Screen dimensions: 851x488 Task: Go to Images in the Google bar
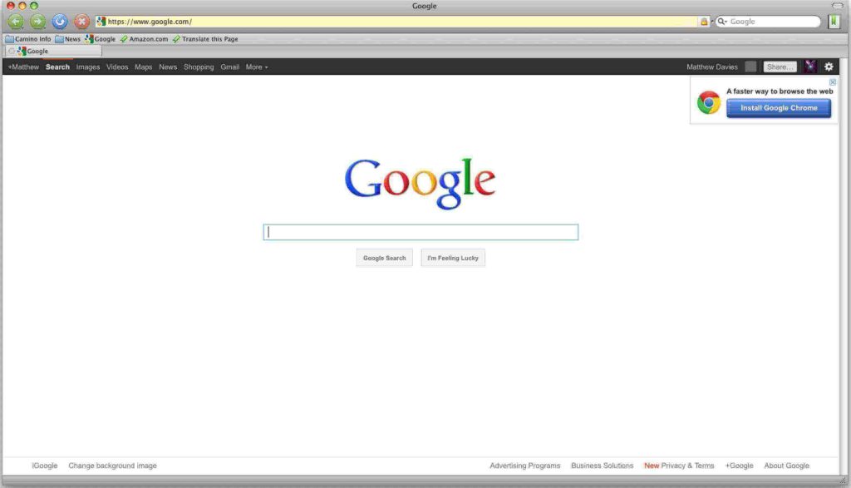tap(88, 67)
